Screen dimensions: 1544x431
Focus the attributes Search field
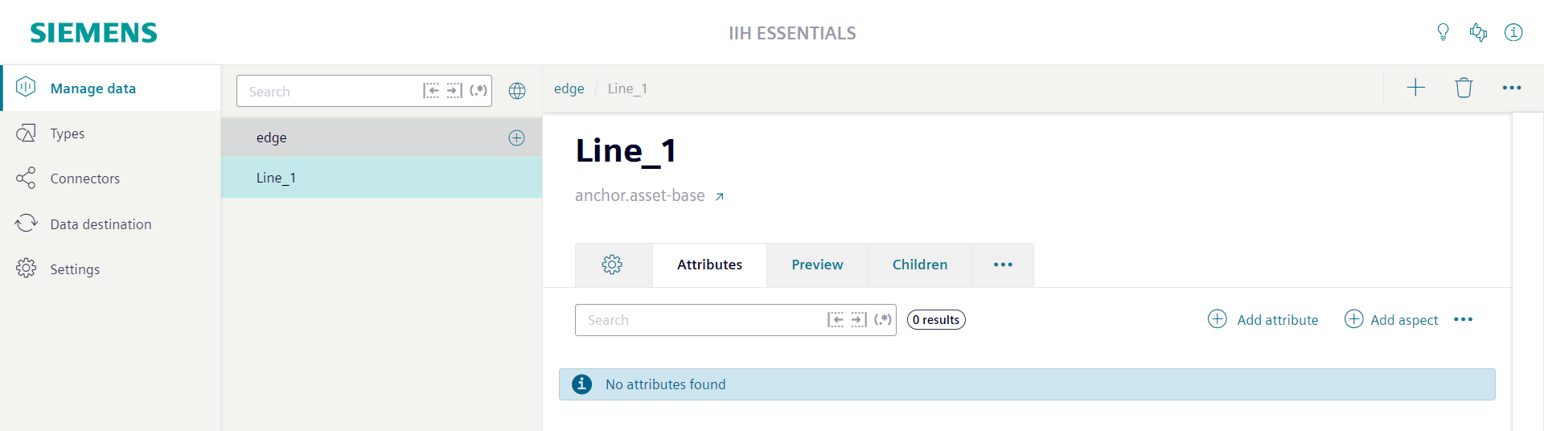coord(700,320)
